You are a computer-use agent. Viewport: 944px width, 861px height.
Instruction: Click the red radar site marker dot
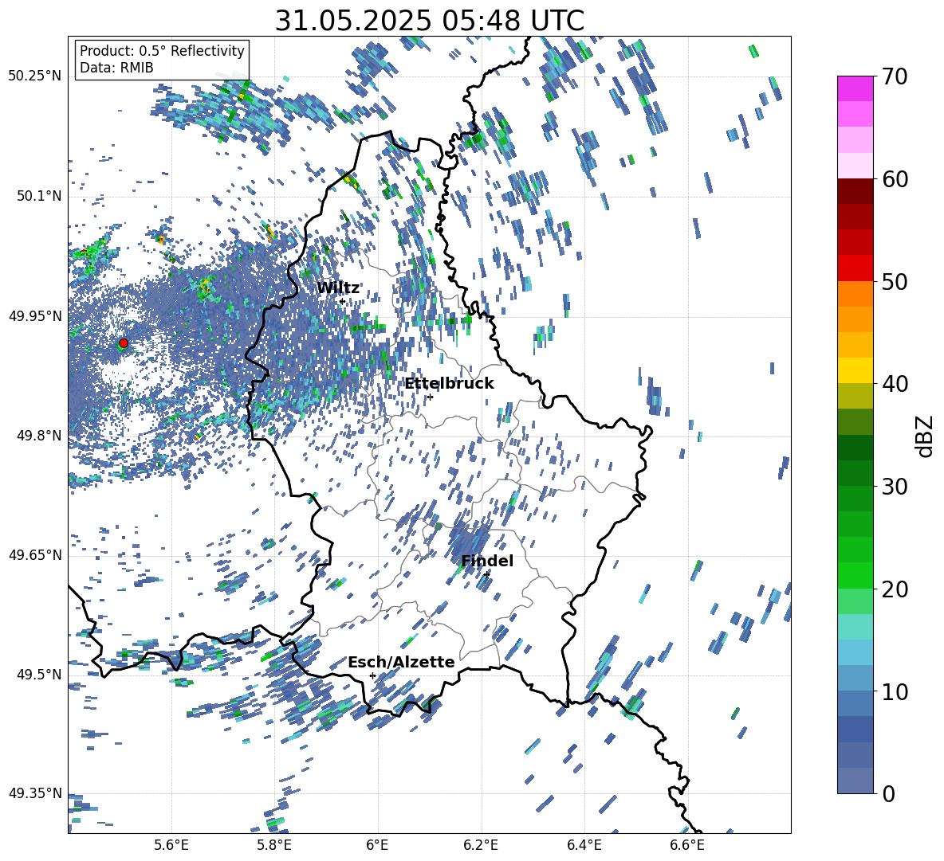(x=124, y=342)
